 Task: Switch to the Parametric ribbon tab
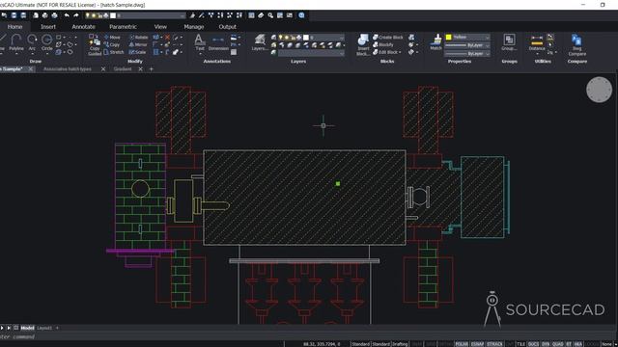tap(123, 27)
